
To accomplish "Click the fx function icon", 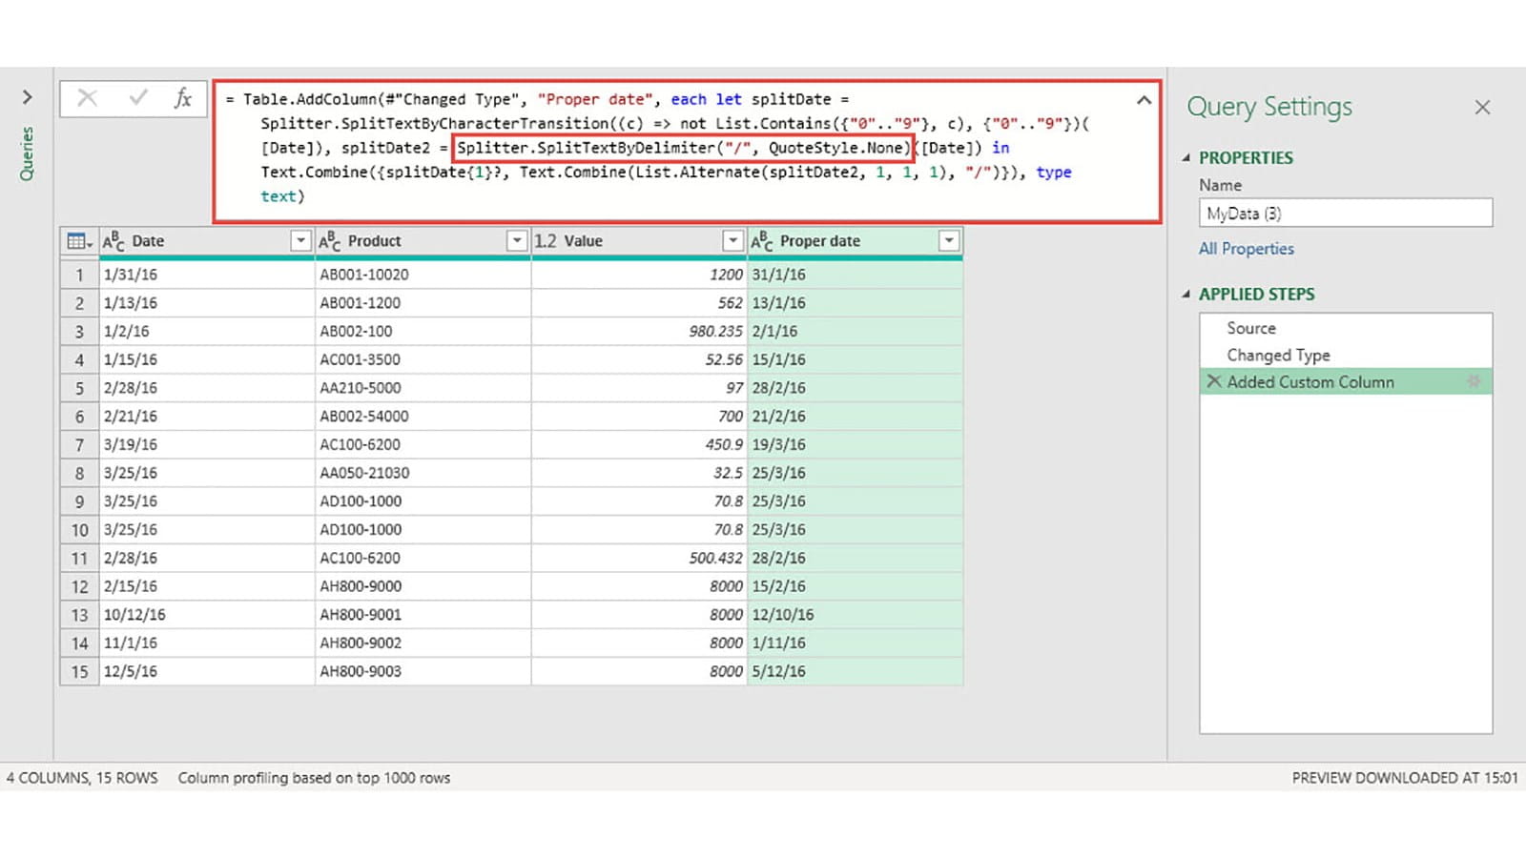I will 182,98.
